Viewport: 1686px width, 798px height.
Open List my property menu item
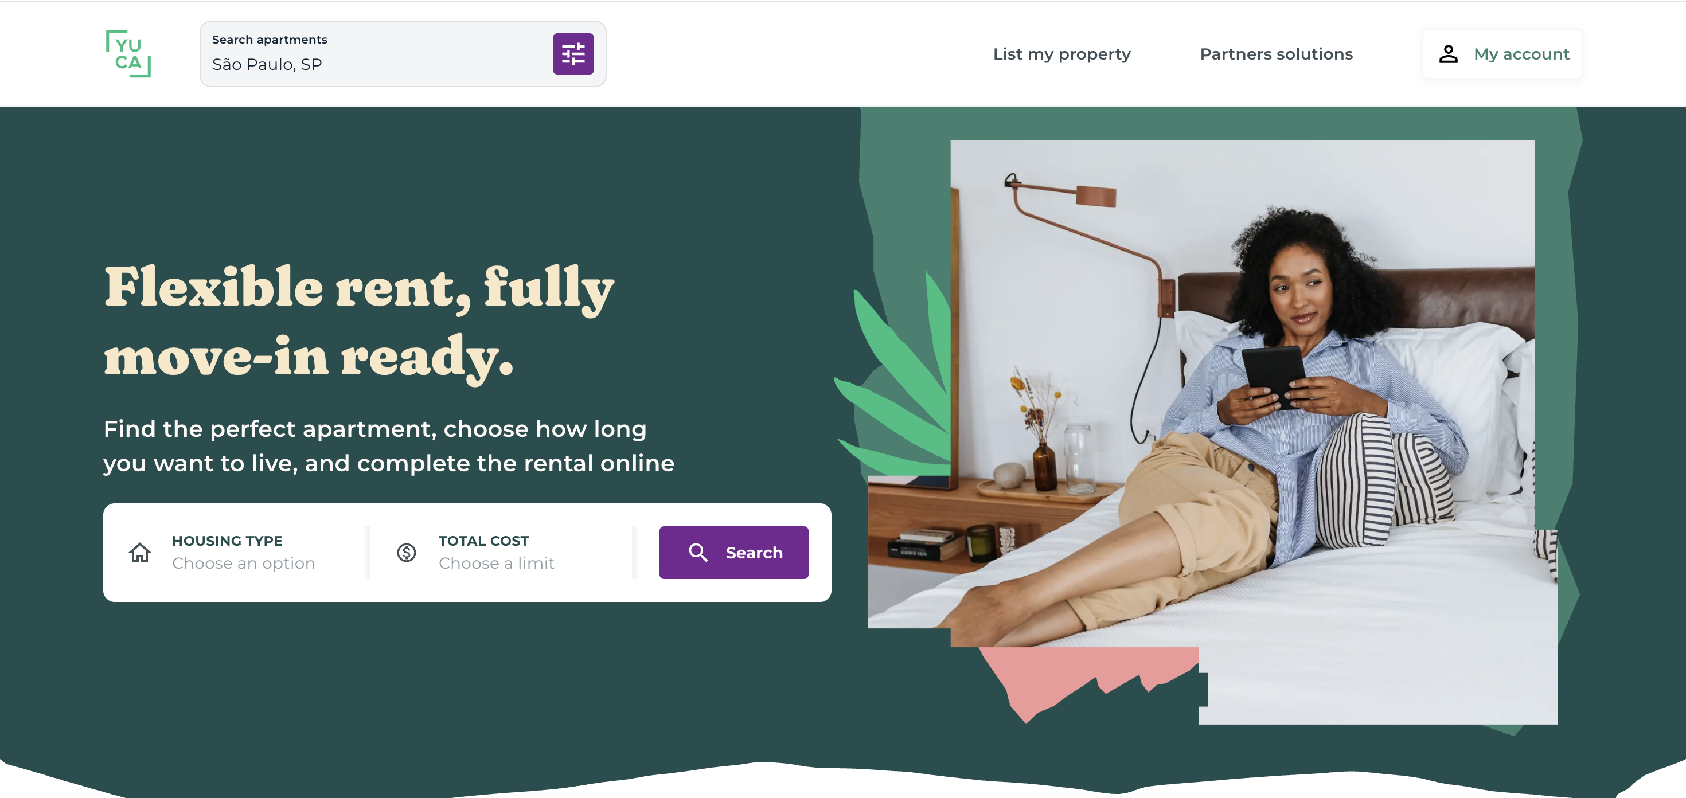(1061, 54)
